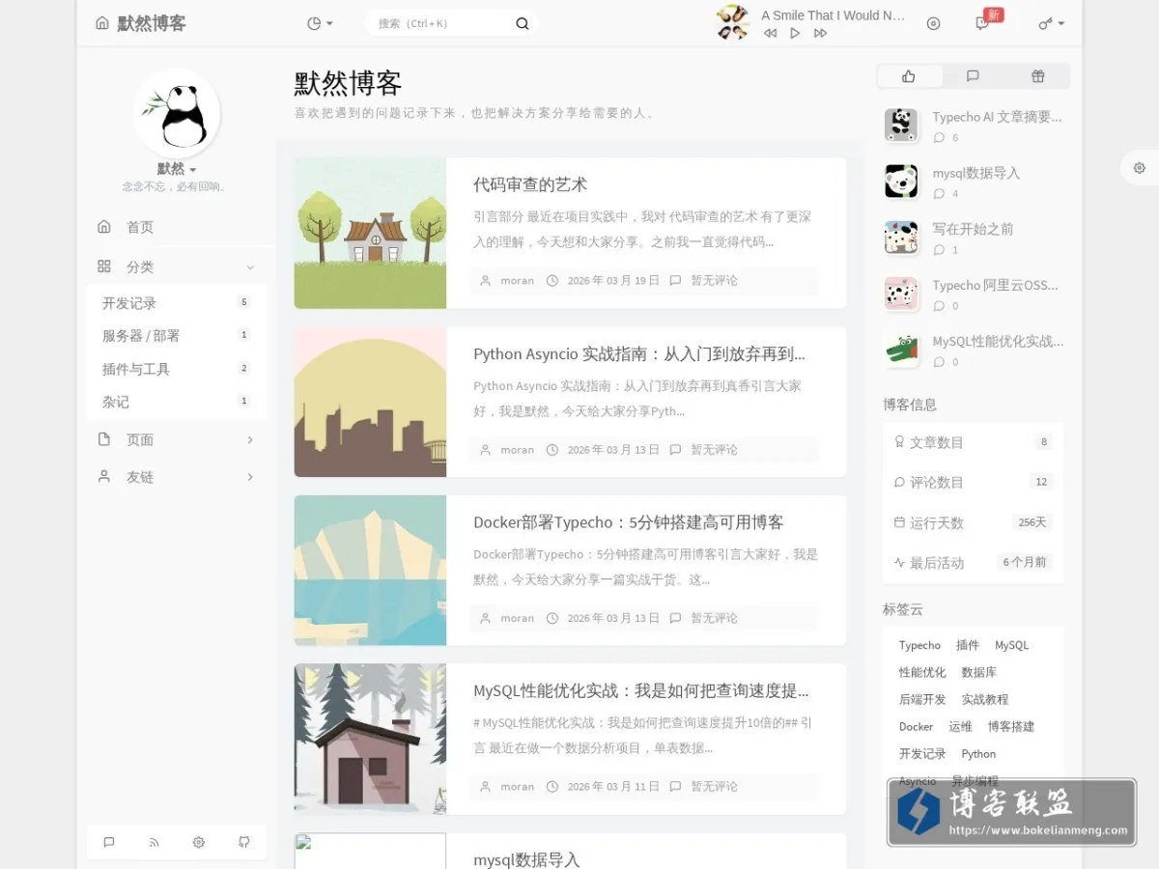Click author moran on 代码审查的艺术 post
This screenshot has height=869, width=1159.
click(517, 280)
